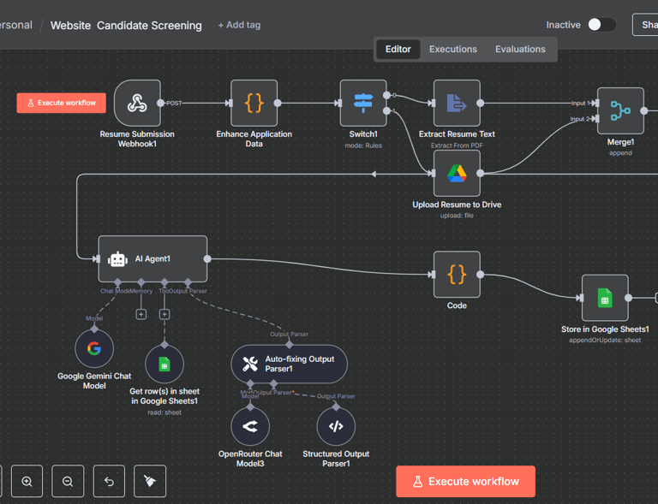
Task: Click the Merge1 Input 1 label
Action: tap(581, 103)
